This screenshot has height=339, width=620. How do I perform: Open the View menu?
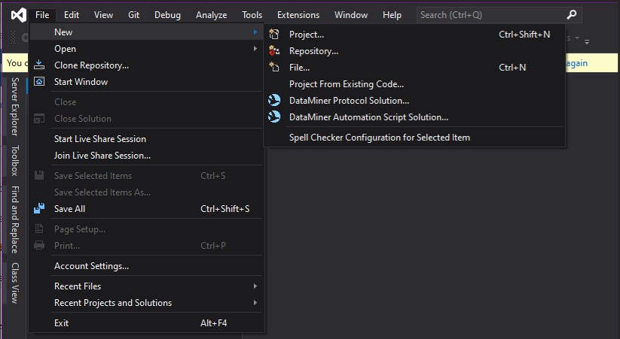point(104,15)
